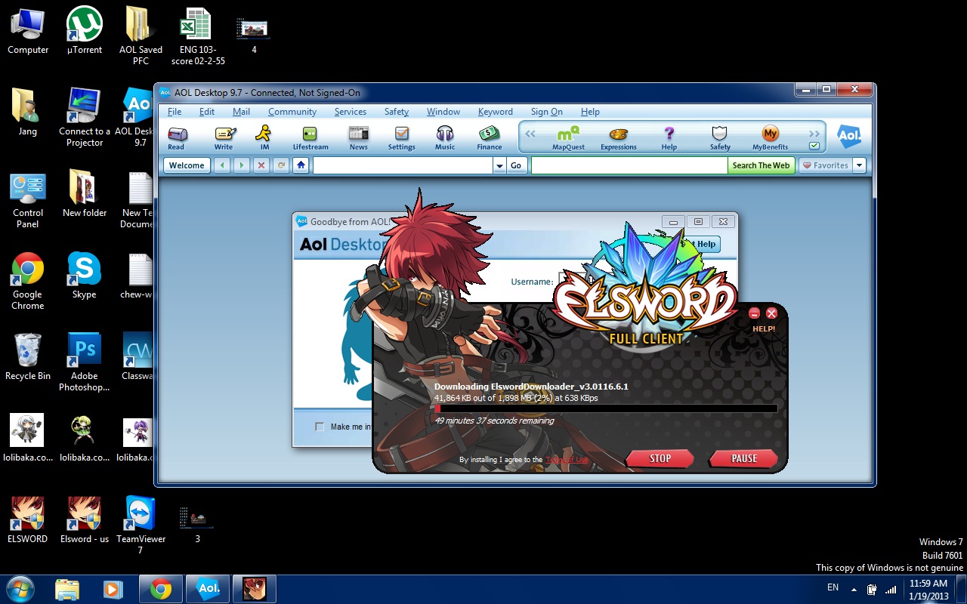Screen dimensions: 967x604
Task: Open the Favorites dropdown arrow
Action: [859, 165]
